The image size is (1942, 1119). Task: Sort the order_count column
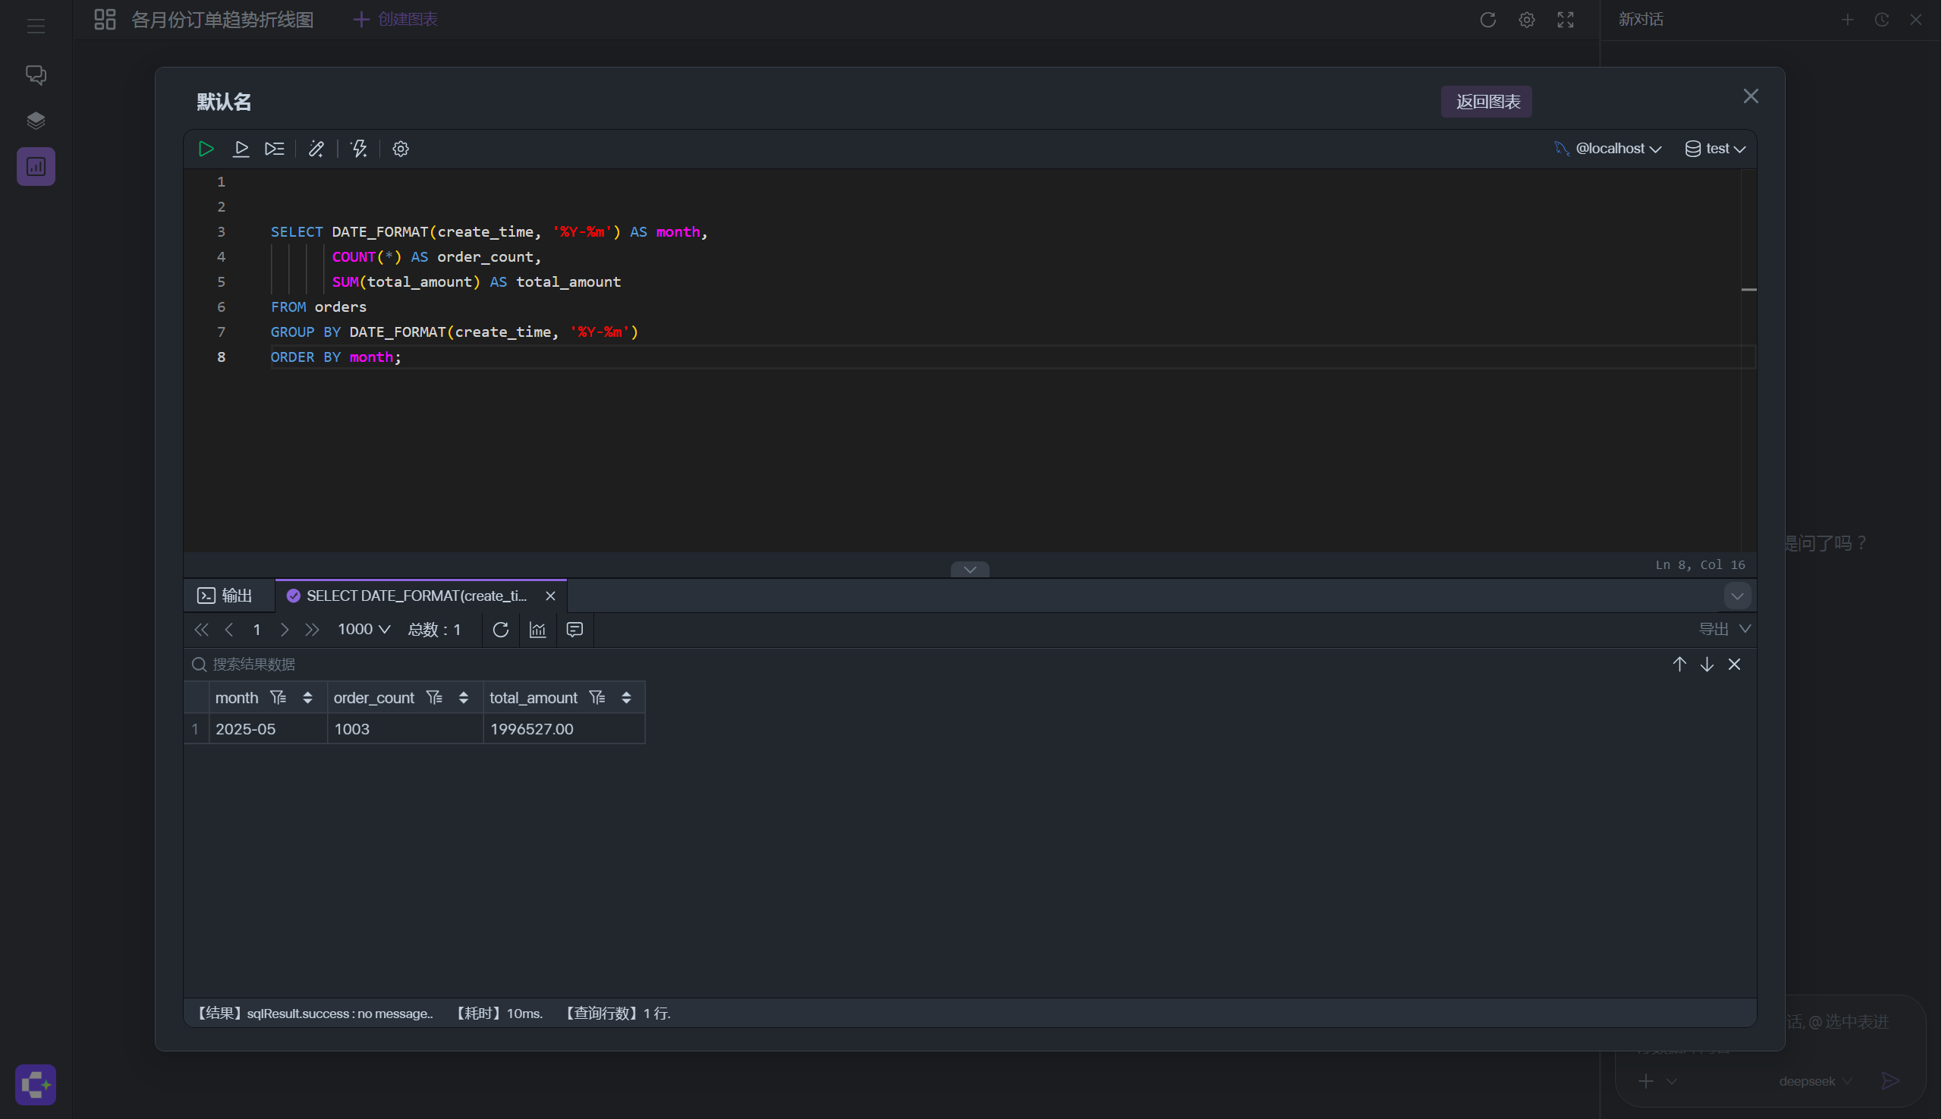coord(464,698)
